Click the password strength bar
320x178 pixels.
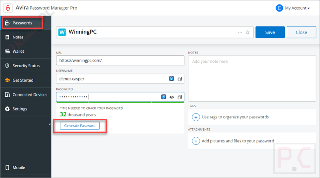coord(120,102)
